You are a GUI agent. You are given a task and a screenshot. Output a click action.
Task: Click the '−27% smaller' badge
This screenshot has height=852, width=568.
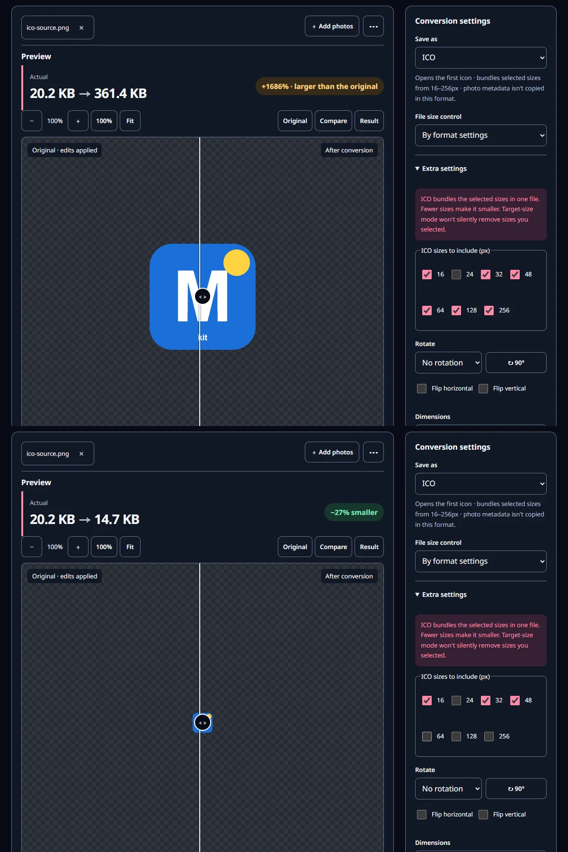(x=354, y=513)
